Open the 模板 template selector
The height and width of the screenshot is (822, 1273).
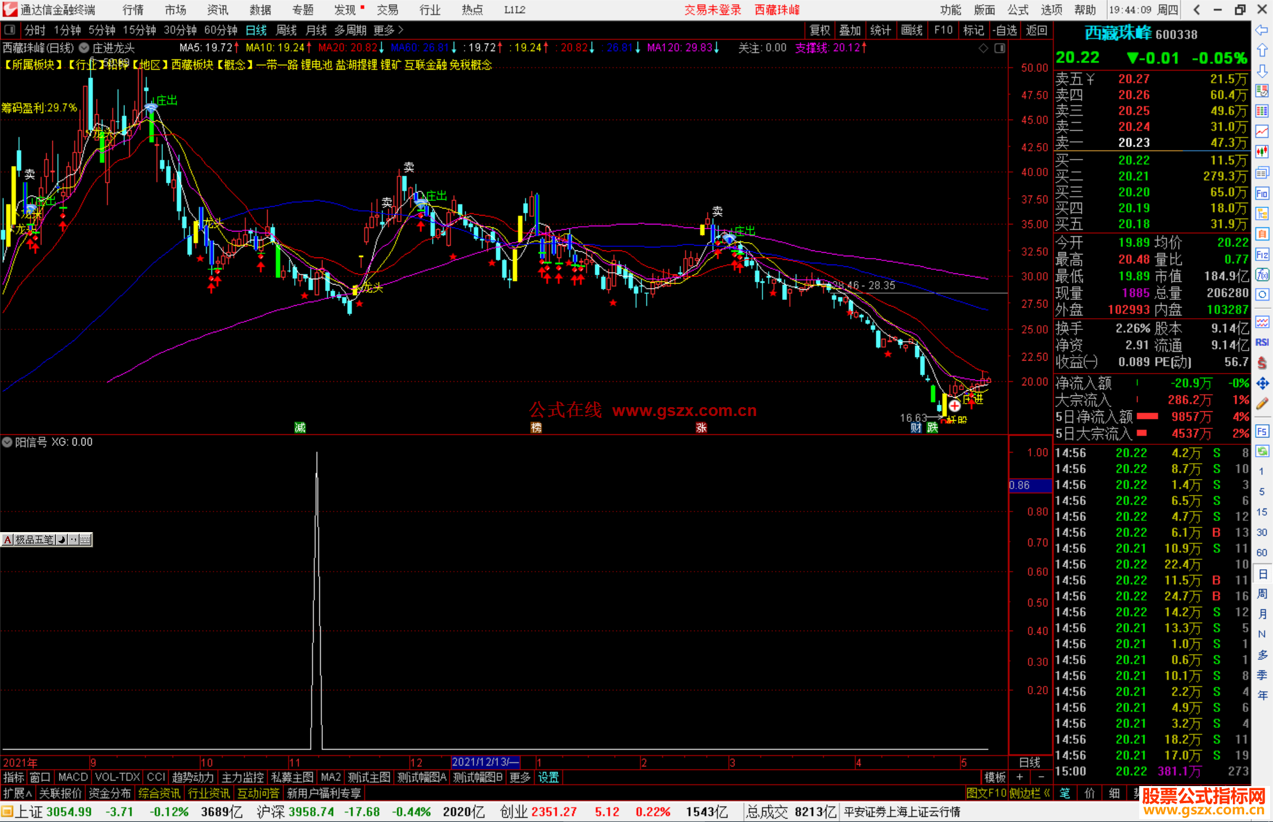(995, 777)
